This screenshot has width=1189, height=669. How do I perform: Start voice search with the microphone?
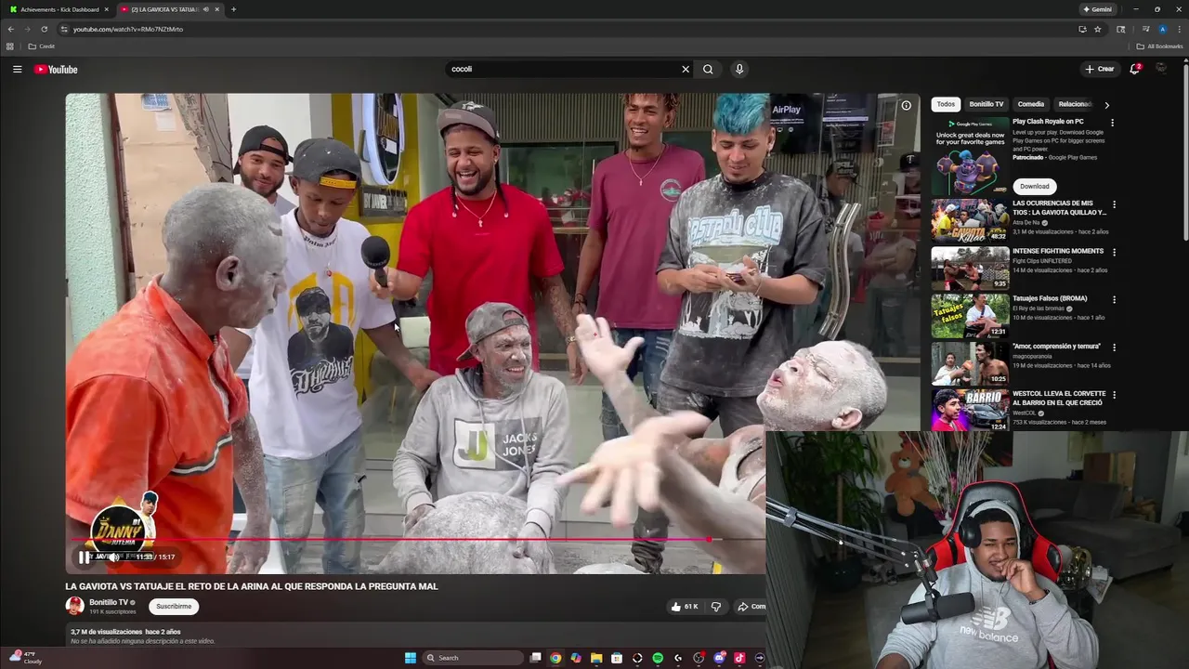click(739, 69)
